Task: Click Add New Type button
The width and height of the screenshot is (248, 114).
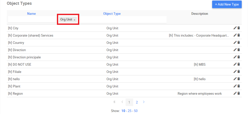Action: 227,5
